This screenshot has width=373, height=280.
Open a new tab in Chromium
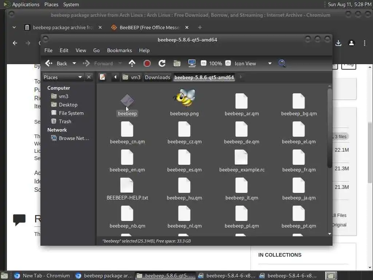[x=200, y=27]
